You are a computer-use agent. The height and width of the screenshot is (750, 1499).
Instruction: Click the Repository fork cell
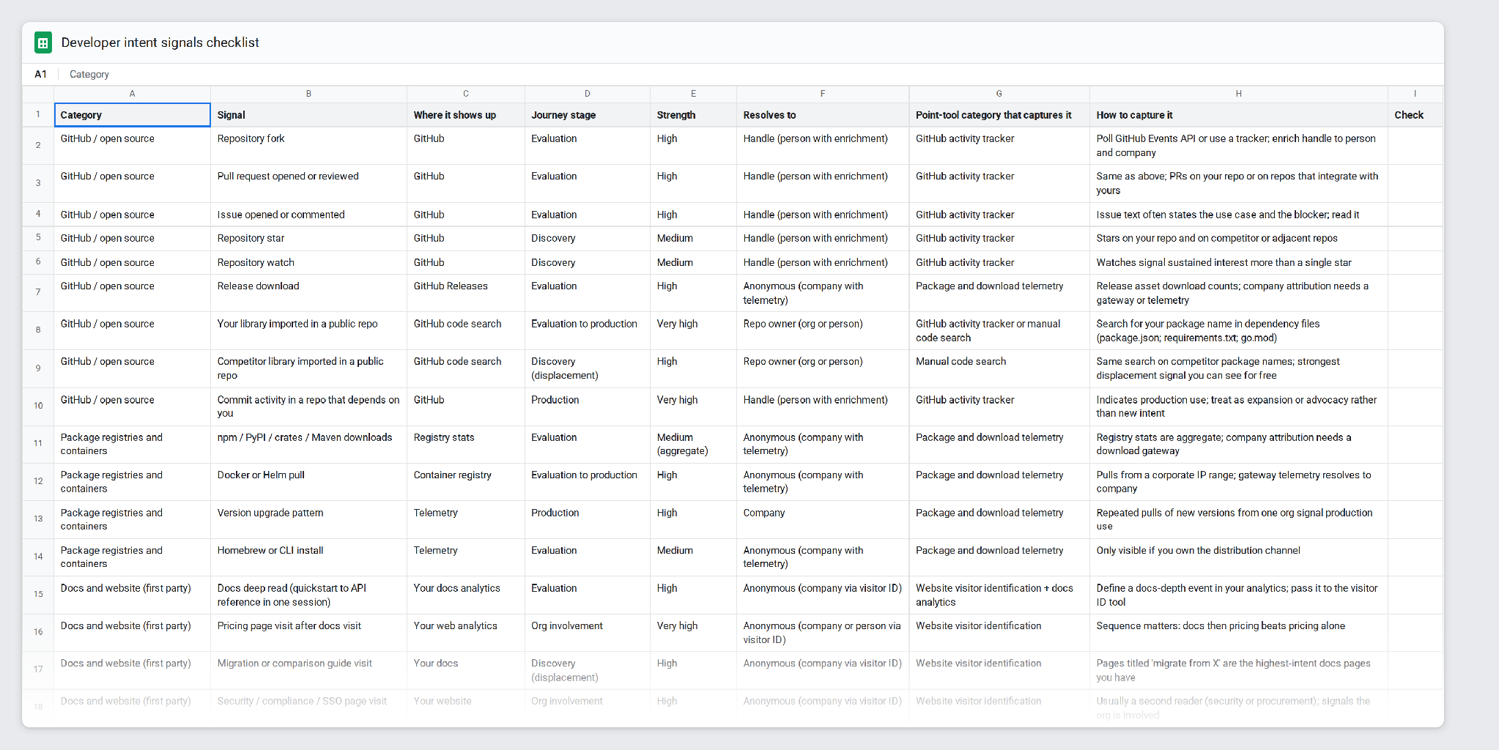(x=308, y=146)
